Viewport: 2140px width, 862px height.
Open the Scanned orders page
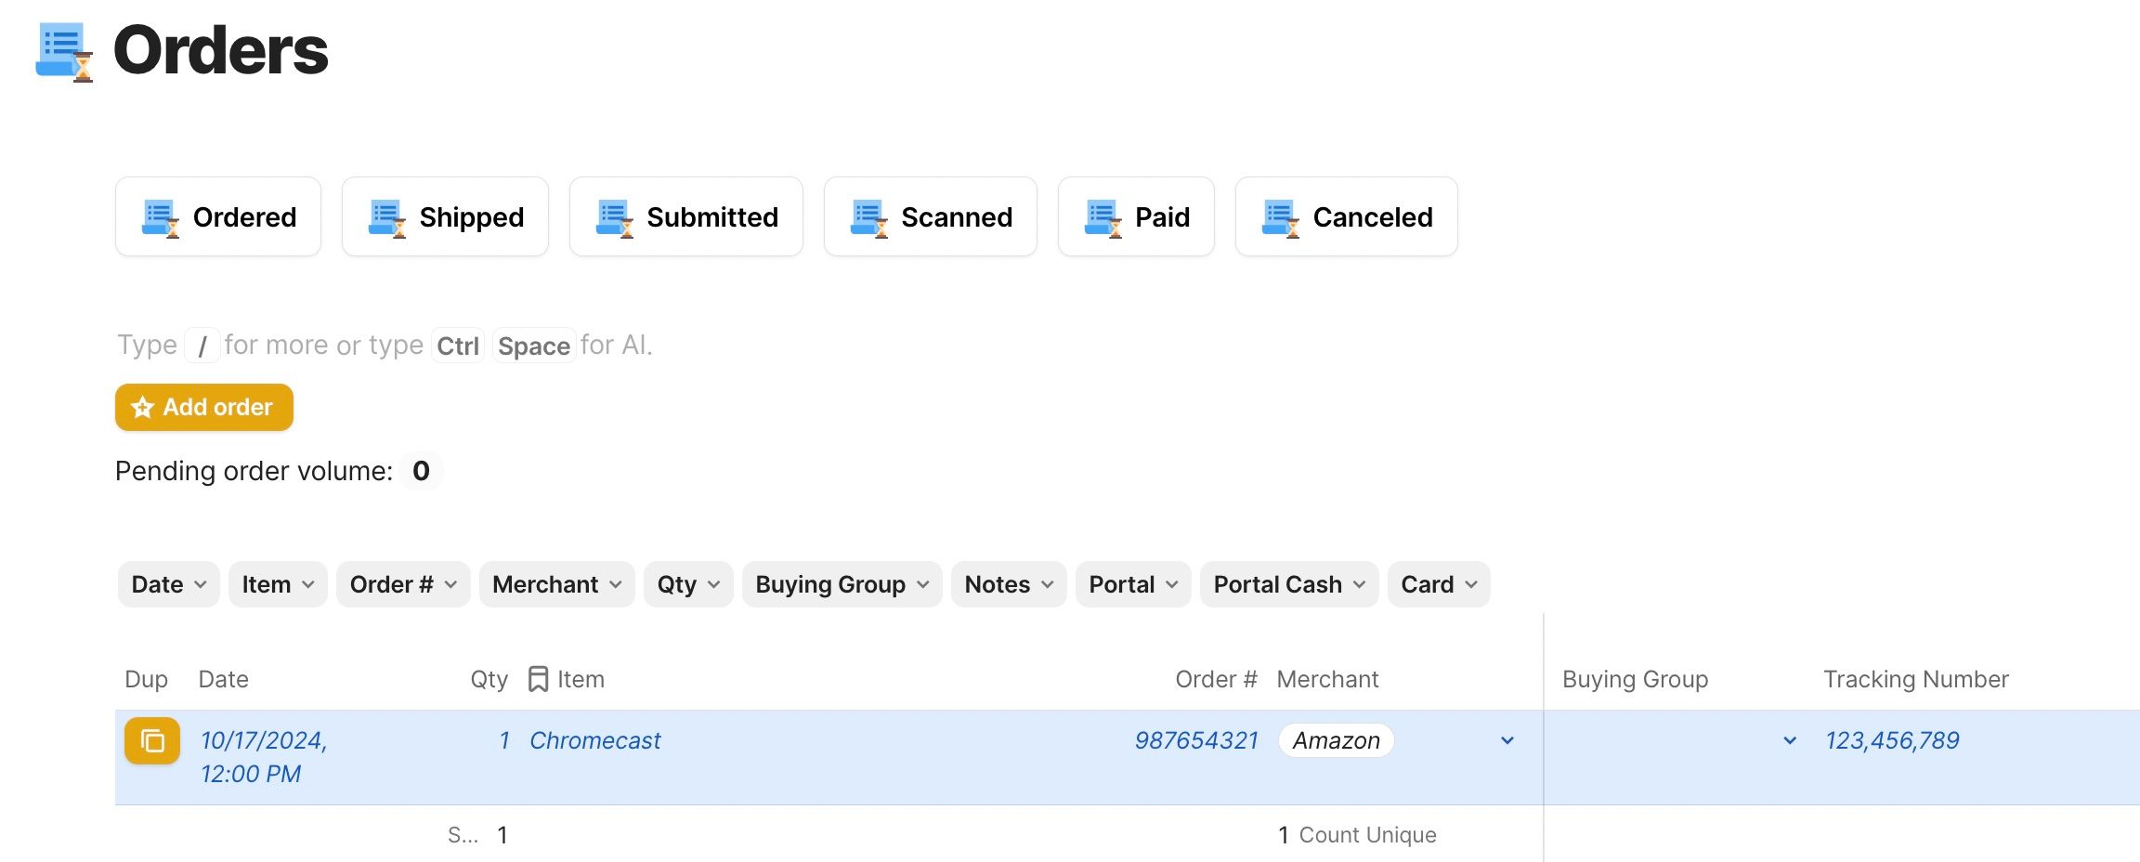[x=931, y=216]
